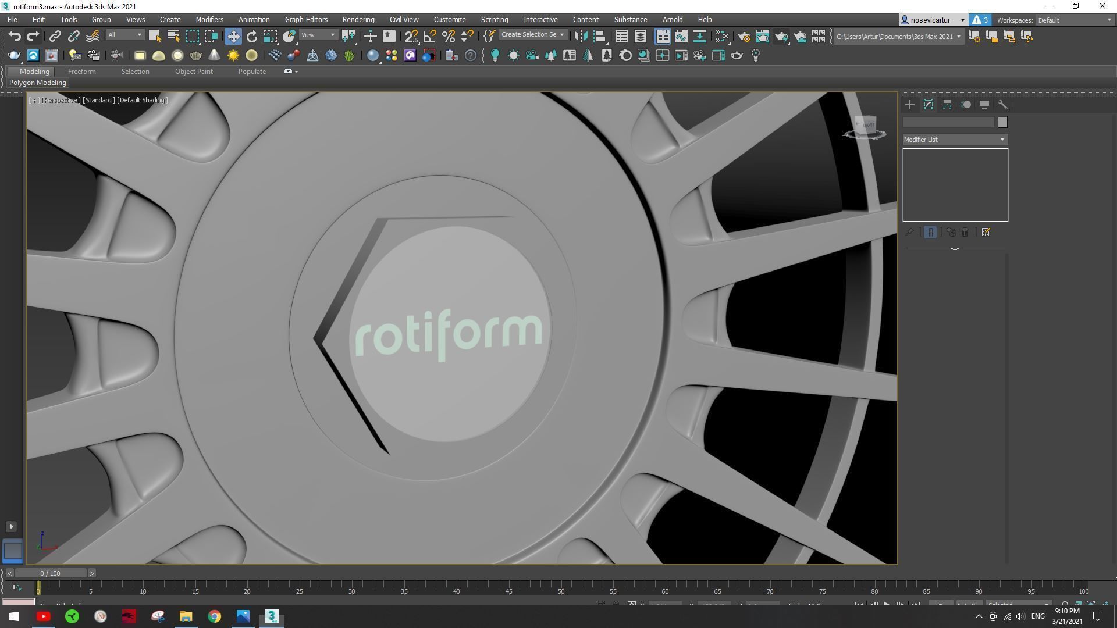
Task: Click the Cone primitive icon
Action: (x=214, y=55)
